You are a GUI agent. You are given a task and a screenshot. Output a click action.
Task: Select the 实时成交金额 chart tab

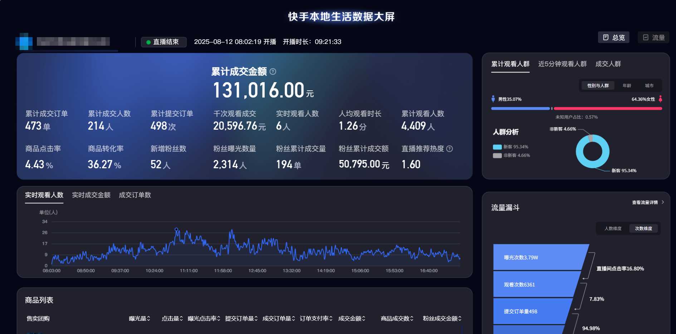click(x=91, y=195)
